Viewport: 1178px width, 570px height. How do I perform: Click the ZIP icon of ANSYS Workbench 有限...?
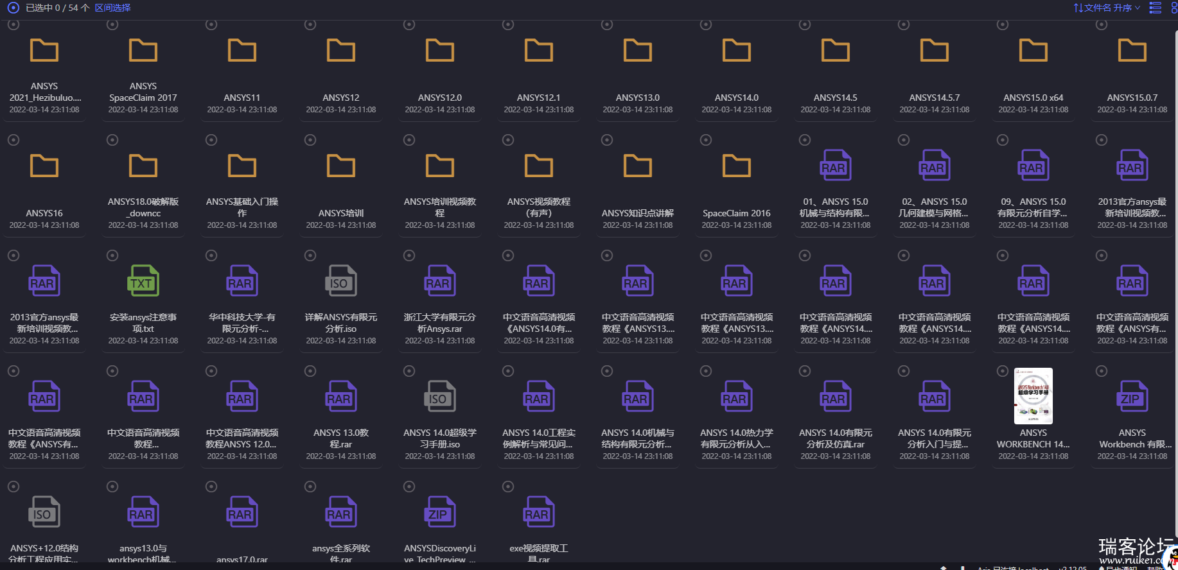click(x=1132, y=396)
